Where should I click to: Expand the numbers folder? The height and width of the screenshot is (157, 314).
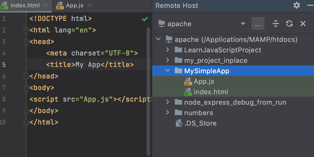click(x=167, y=113)
